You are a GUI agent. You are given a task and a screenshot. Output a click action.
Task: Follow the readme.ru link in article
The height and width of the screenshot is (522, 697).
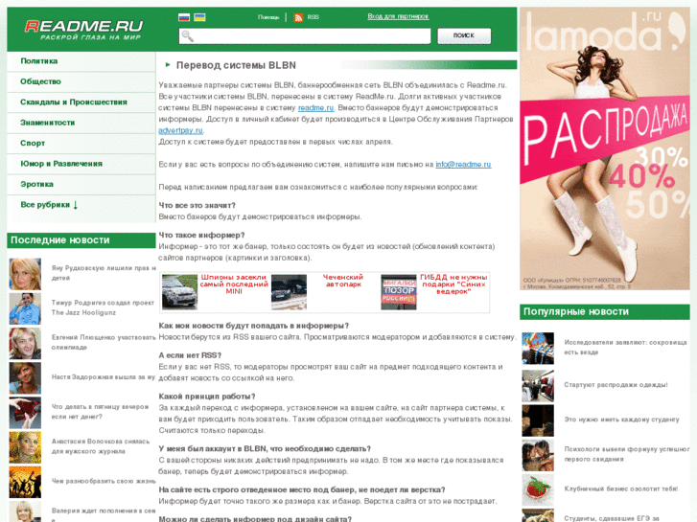315,108
